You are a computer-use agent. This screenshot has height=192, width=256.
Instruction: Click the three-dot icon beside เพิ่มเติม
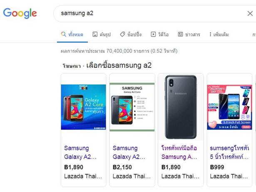[210, 34]
